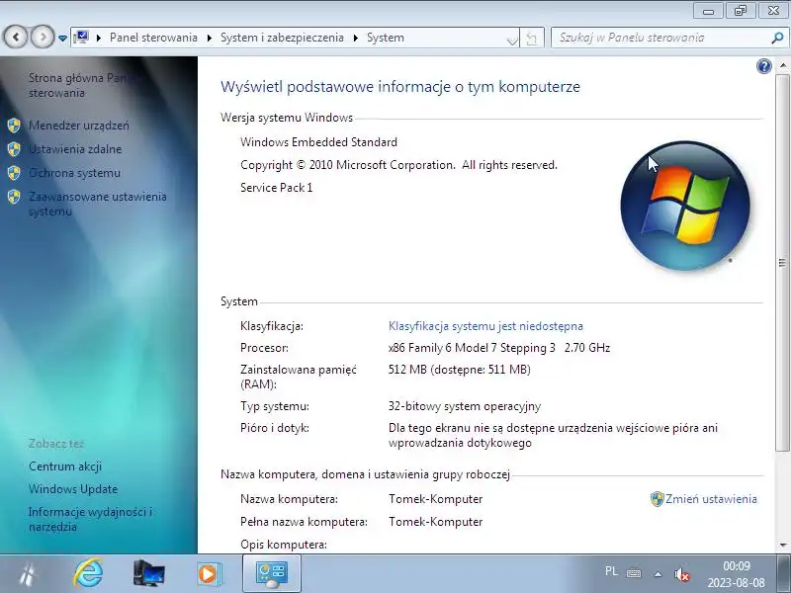Expand the arrow after Panel sterowania

click(x=210, y=38)
